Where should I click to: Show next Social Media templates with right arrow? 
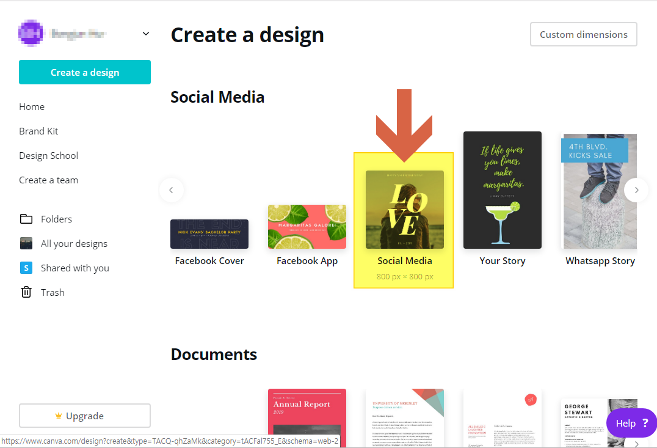click(636, 190)
